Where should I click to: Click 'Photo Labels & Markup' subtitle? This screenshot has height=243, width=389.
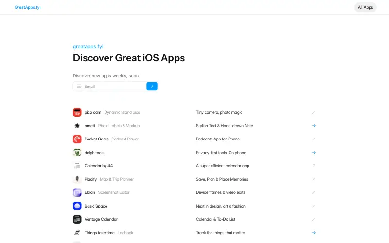(119, 126)
